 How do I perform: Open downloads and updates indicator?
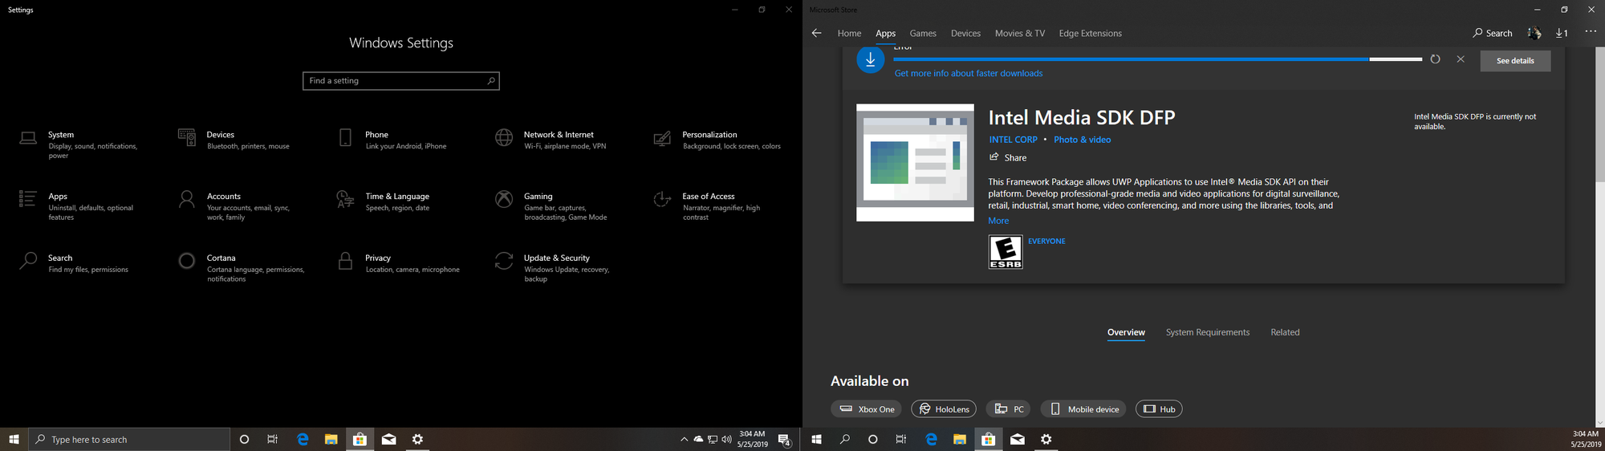coord(1562,33)
